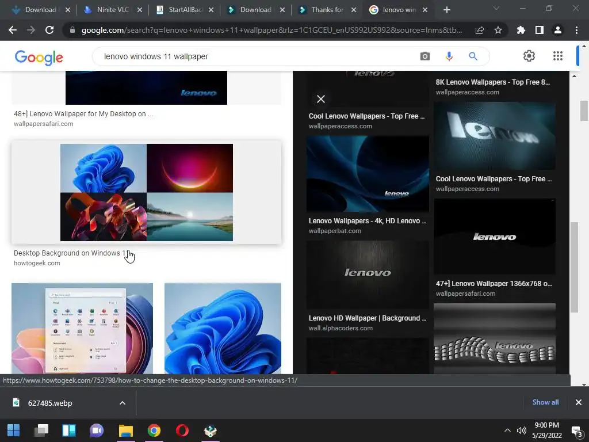Viewport: 589px width, 442px height.
Task: Open the share page icon in address bar
Action: (480, 30)
